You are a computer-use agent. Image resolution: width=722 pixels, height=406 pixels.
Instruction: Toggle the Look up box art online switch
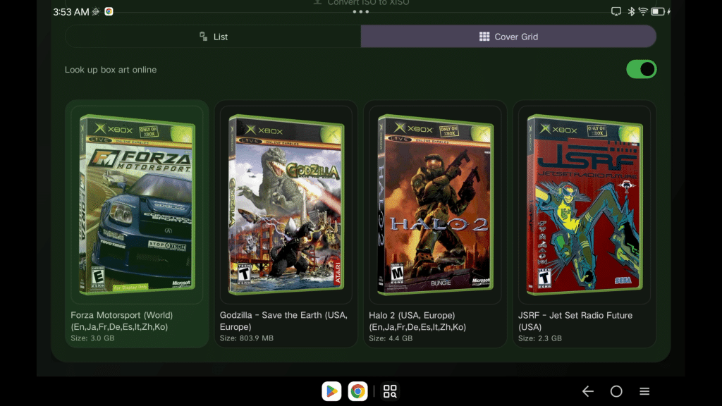[641, 70]
